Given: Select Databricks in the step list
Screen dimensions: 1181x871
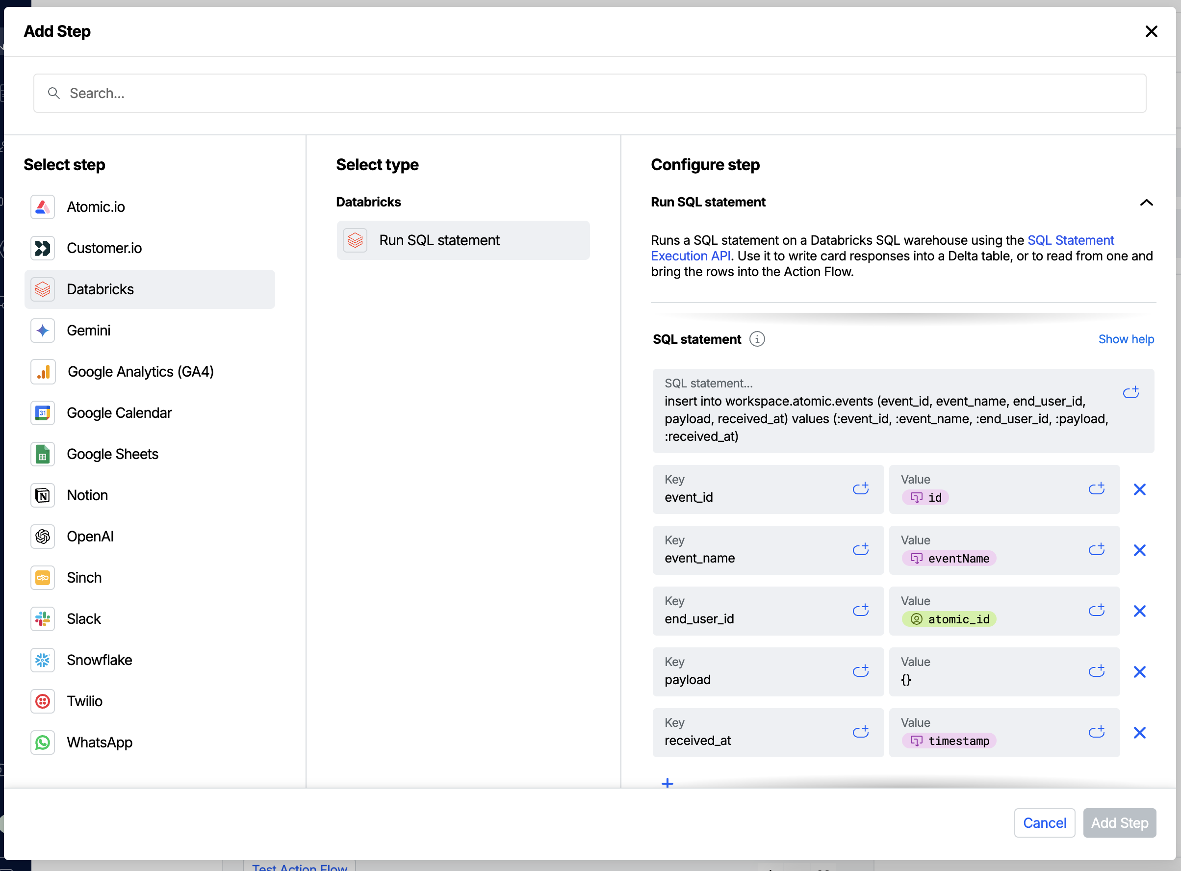Looking at the screenshot, I should [149, 289].
